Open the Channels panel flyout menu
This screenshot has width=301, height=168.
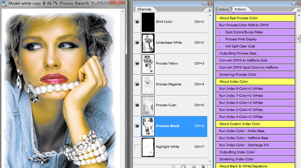click(x=210, y=10)
